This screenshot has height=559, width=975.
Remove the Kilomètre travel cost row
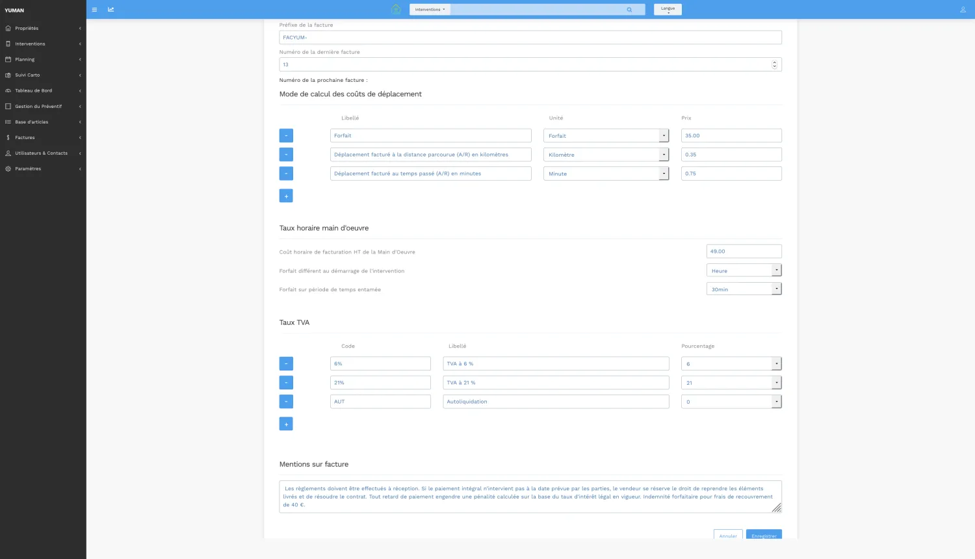286,155
